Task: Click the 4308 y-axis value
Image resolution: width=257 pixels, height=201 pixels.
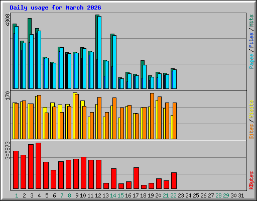Action: point(8,20)
